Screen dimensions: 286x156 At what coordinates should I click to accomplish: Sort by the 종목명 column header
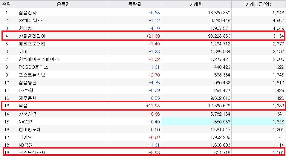[x=63, y=4]
